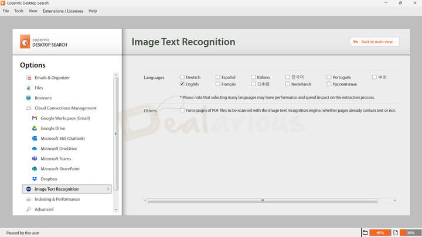Open Advanced options
422x237 pixels.
click(x=44, y=209)
